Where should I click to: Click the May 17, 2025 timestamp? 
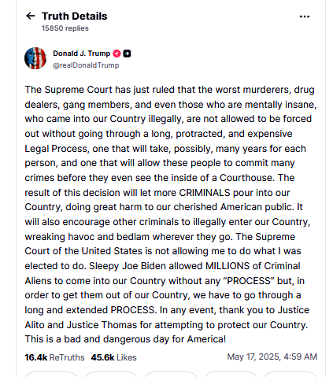[x=272, y=357]
